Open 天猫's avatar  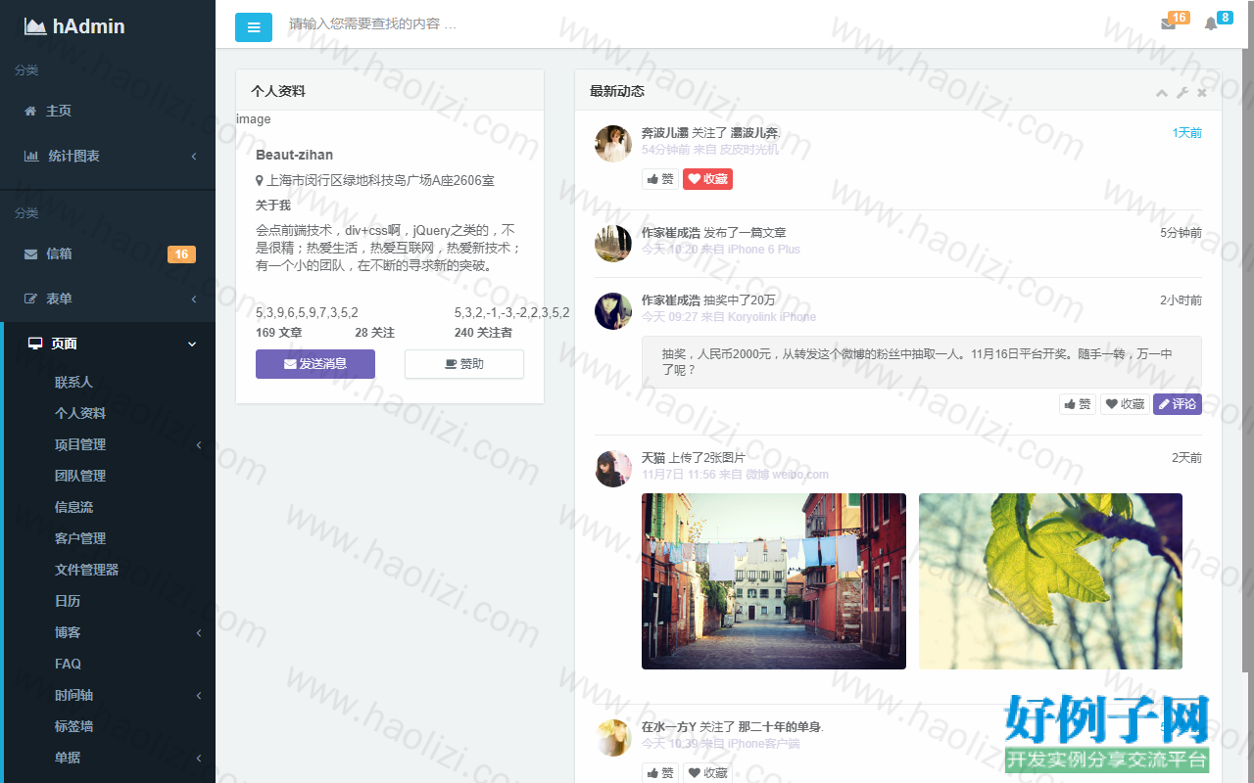[x=613, y=469]
